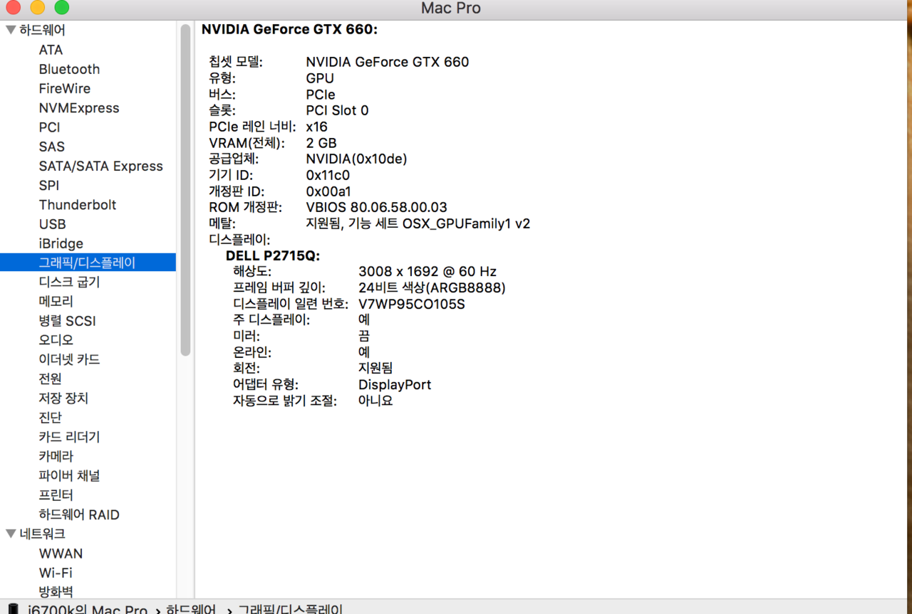Image resolution: width=912 pixels, height=614 pixels.
Task: Click the VBIOS 80.06.58.00.03 value
Action: tap(376, 207)
